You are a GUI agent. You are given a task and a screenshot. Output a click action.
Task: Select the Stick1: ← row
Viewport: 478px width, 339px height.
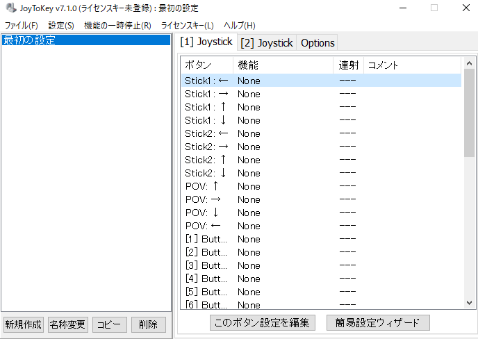point(321,81)
